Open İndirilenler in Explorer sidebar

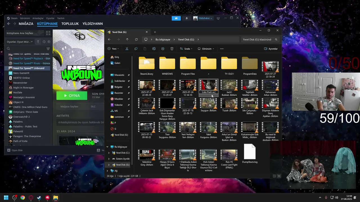pyautogui.click(x=120, y=81)
